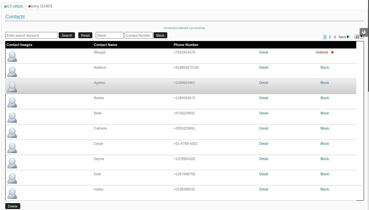Block the contact Barbie

[325, 98]
